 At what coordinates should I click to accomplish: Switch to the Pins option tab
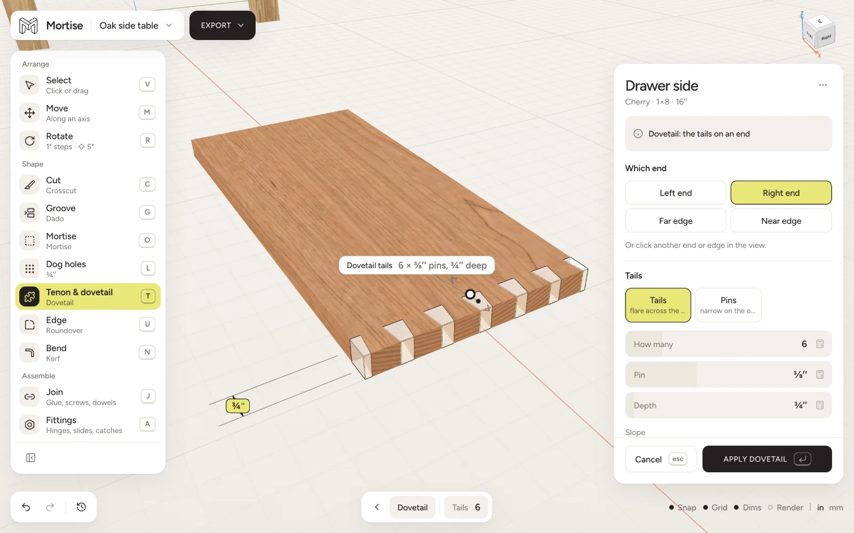[728, 305]
